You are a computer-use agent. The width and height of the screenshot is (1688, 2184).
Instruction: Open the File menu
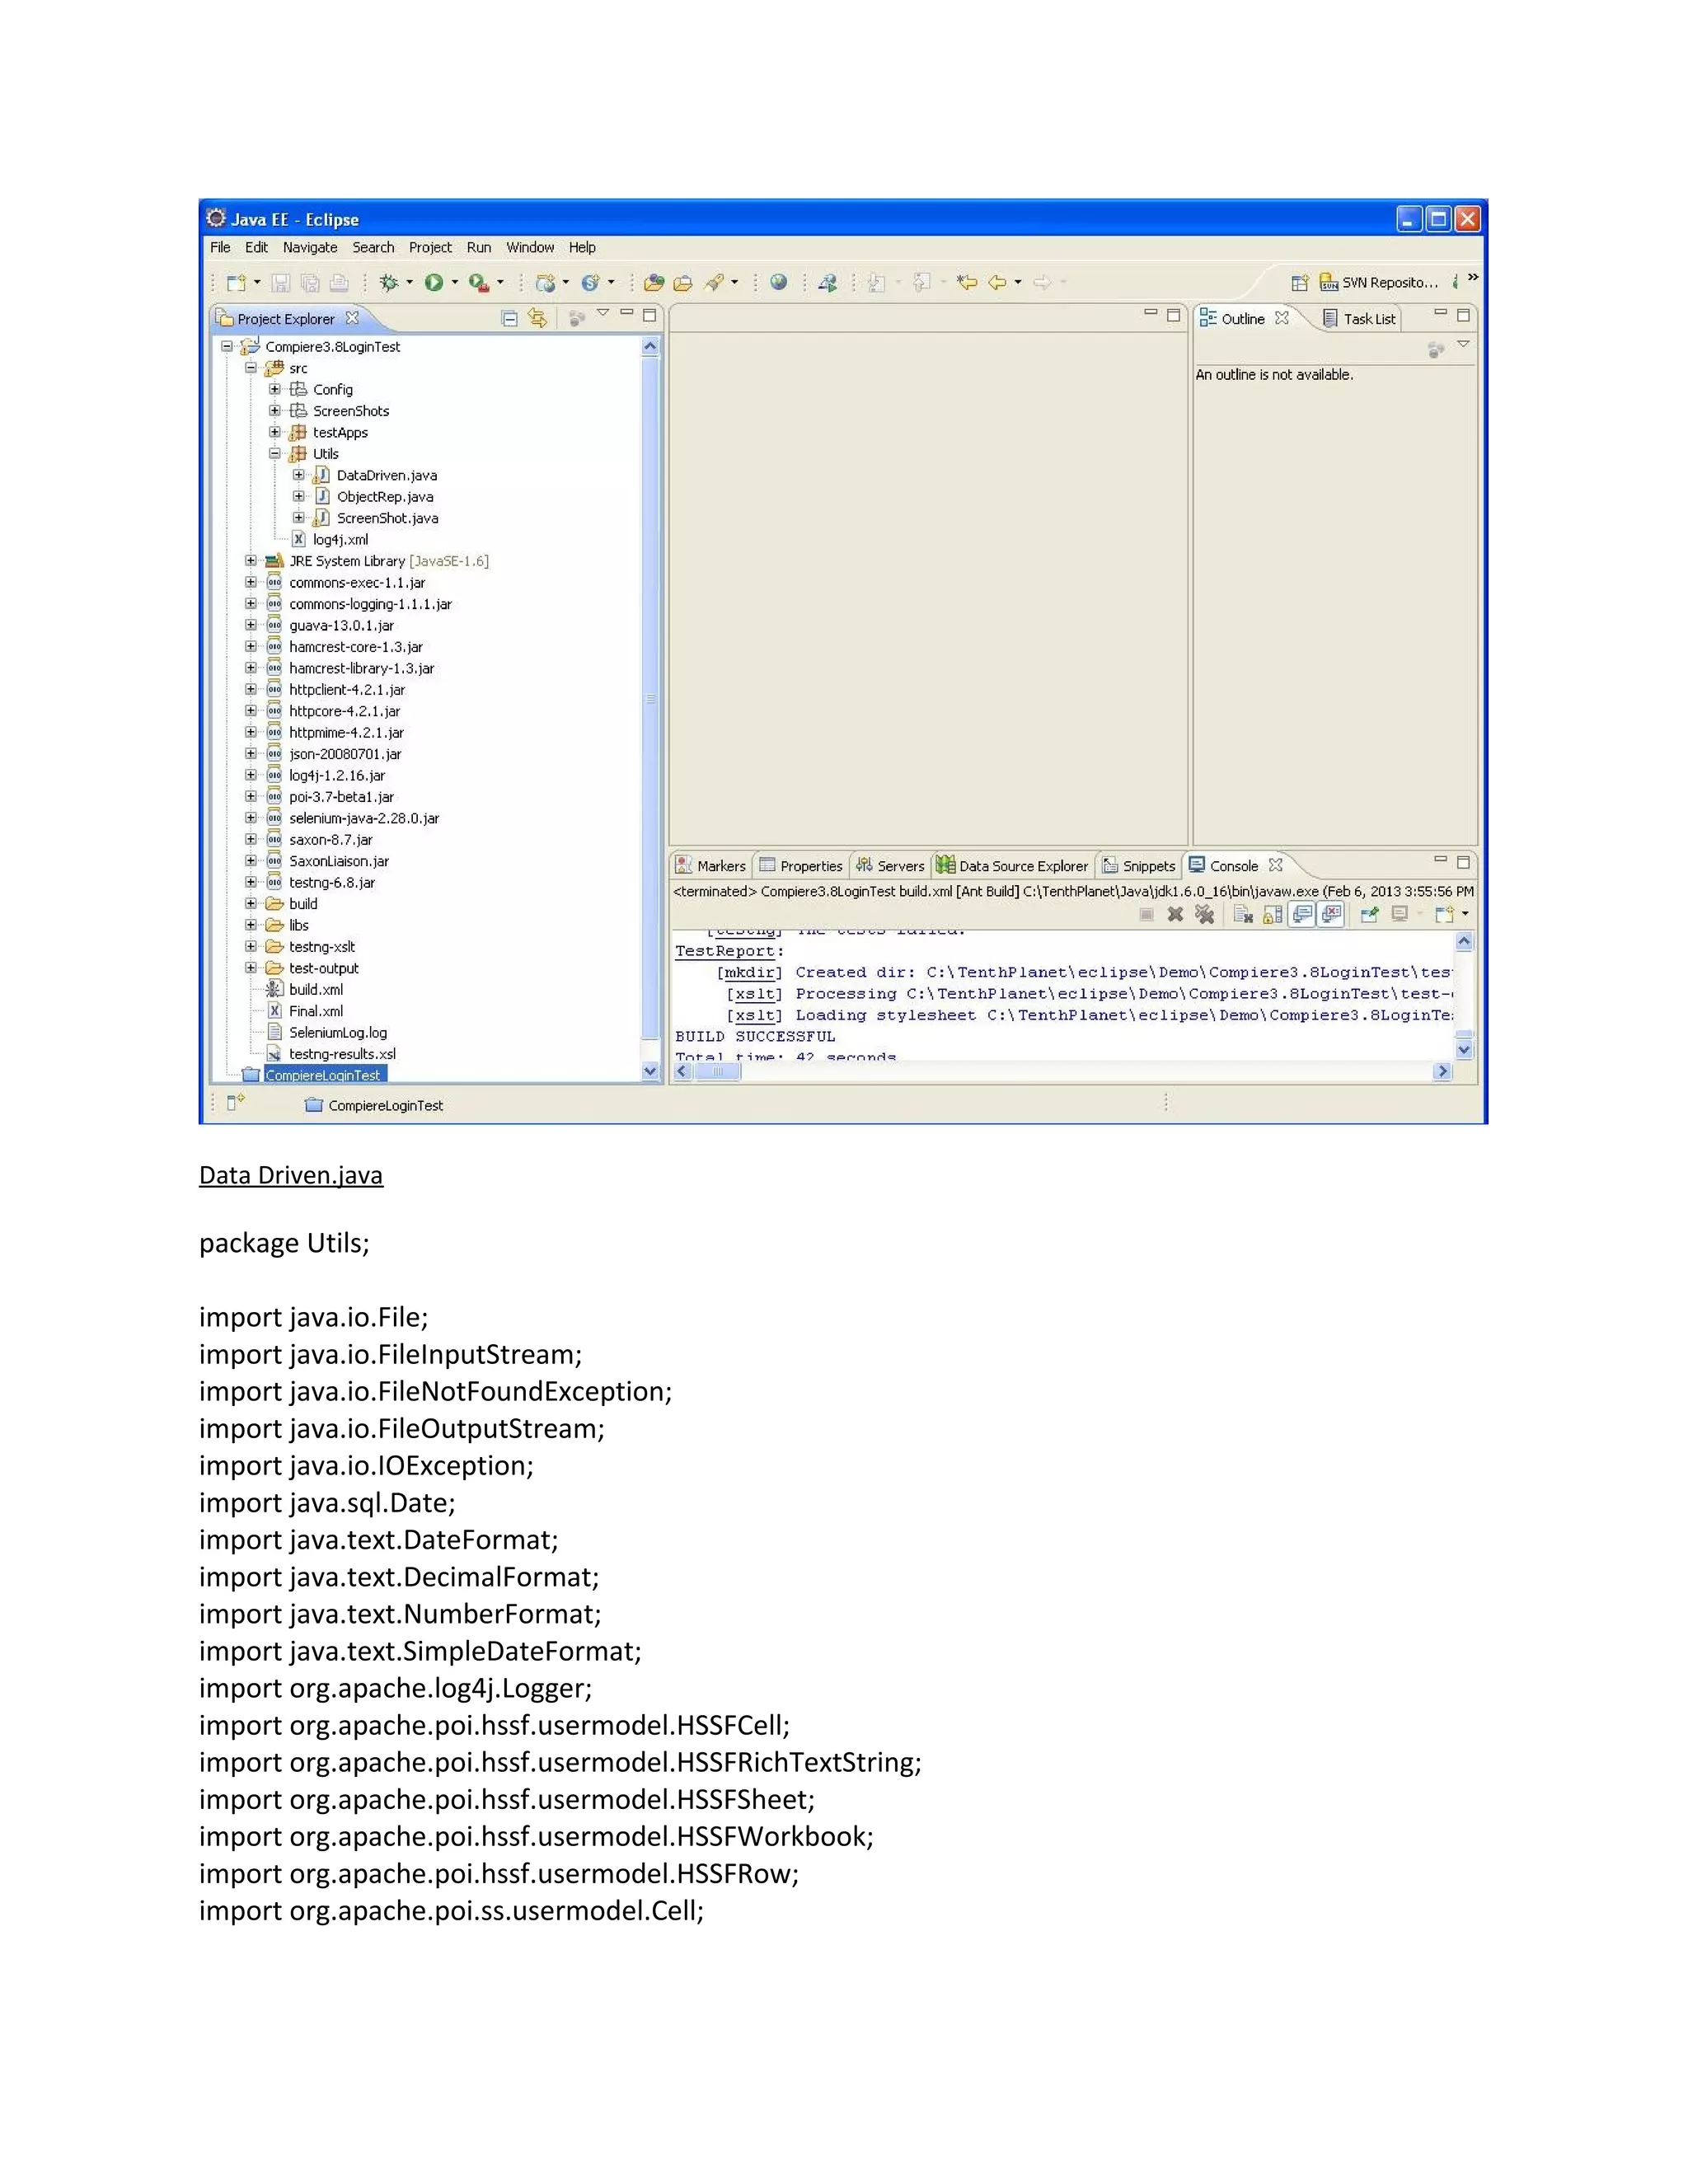(x=220, y=247)
